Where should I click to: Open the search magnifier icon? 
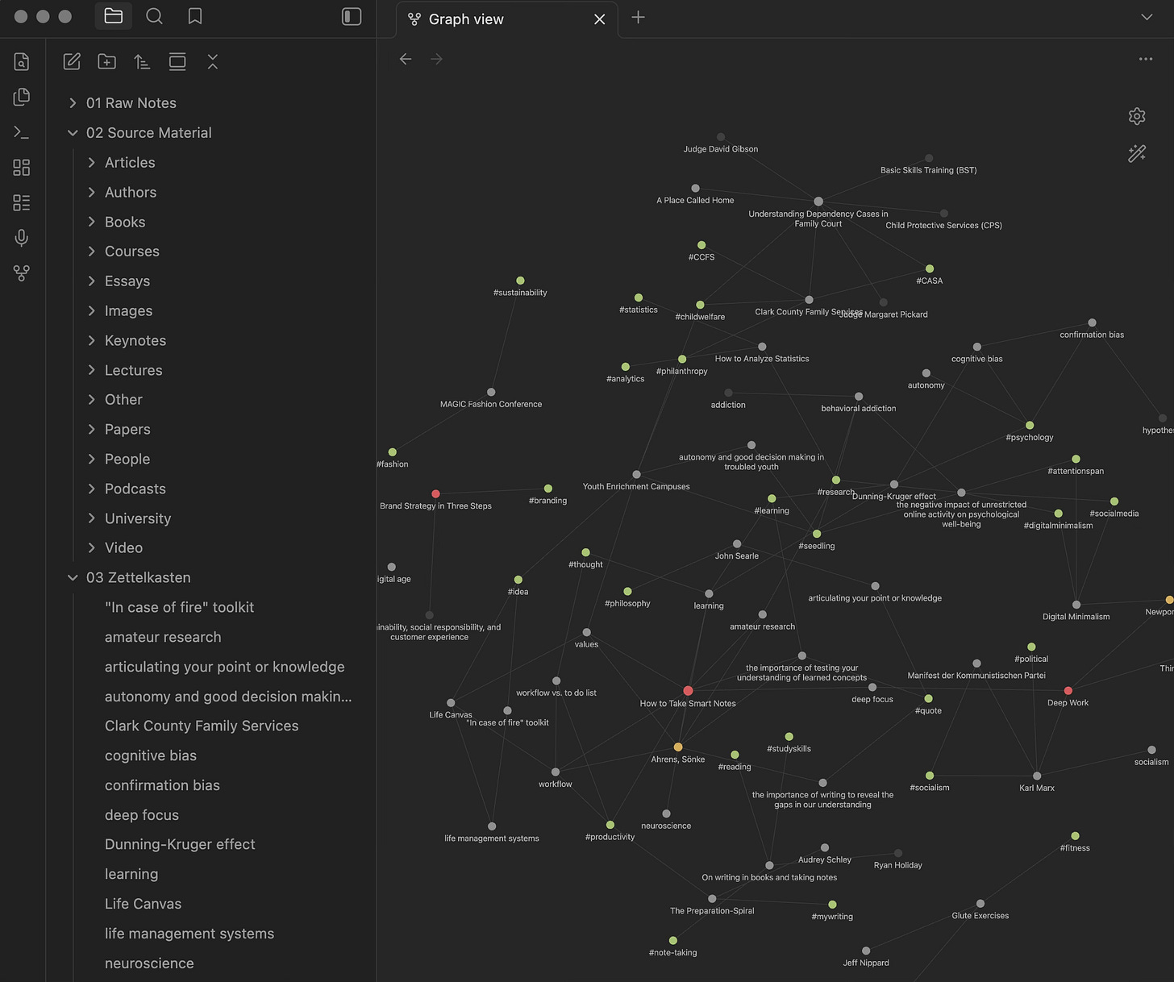(x=154, y=16)
